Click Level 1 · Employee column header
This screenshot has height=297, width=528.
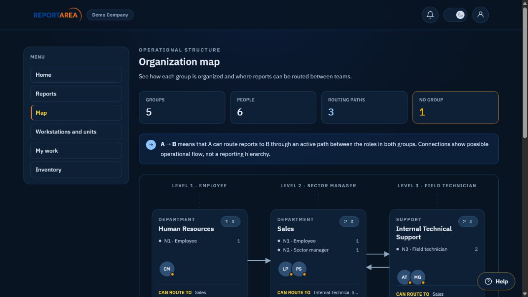point(200,186)
